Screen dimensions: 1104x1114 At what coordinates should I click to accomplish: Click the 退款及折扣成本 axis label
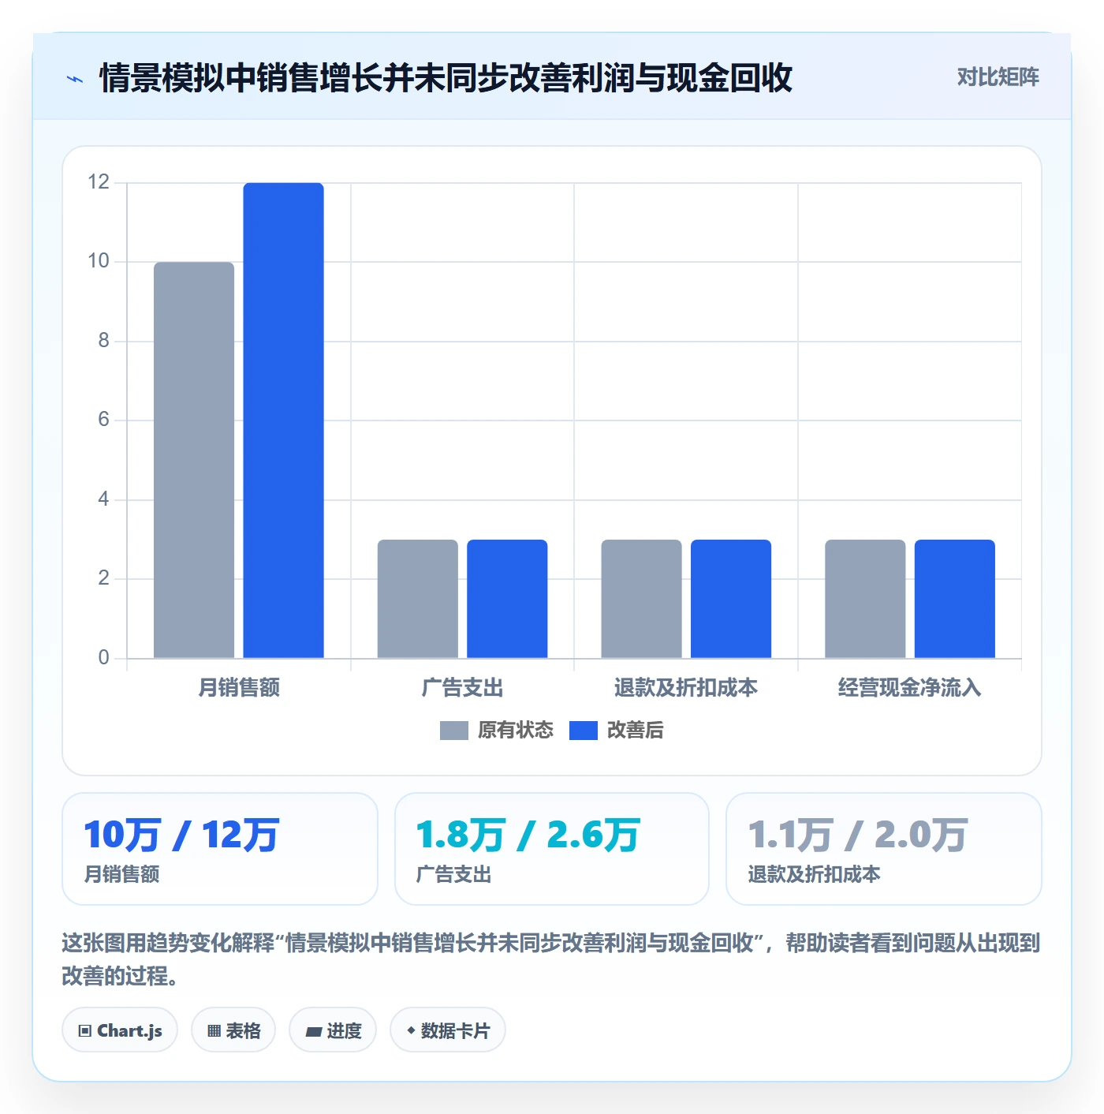[686, 688]
